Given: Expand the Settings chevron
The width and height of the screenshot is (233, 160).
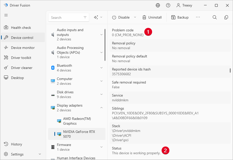Looking at the screenshot, I should (x=40, y=154).
